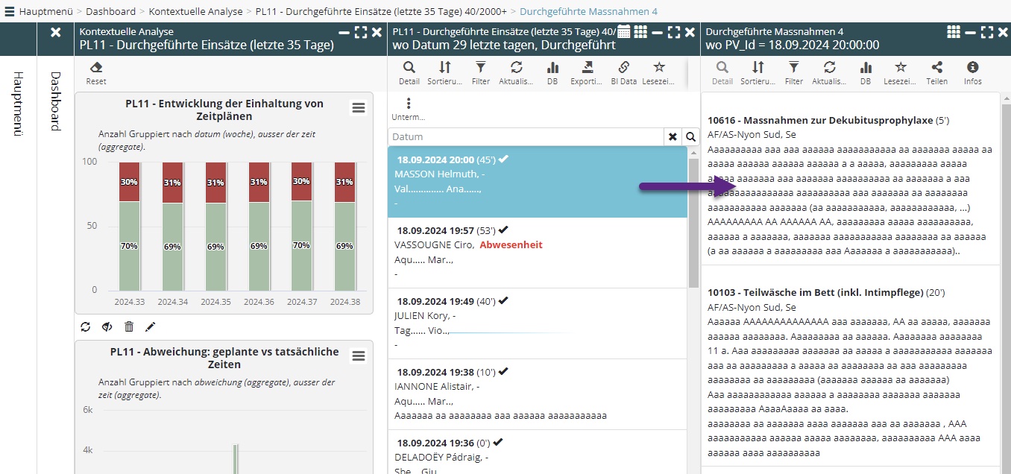Click the red 30% segment of bar 2024.33
Screen dimensions: 1011x474
point(129,182)
